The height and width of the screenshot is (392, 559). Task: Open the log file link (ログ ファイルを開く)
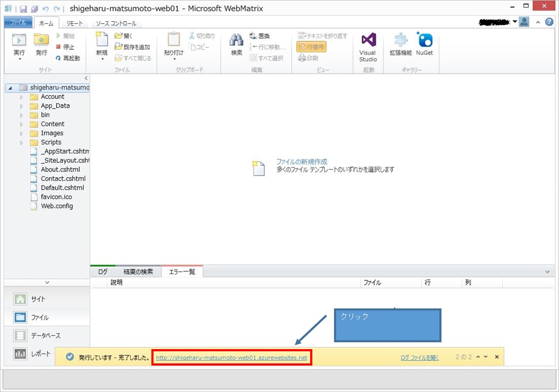(420, 358)
